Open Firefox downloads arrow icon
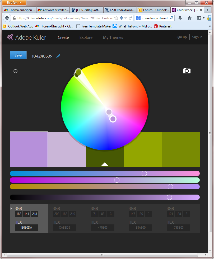Image resolution: width=214 pixels, height=259 pixels. tap(180, 18)
